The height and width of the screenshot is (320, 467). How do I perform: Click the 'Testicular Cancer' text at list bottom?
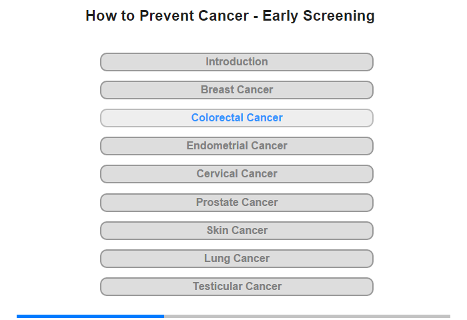coord(237,287)
